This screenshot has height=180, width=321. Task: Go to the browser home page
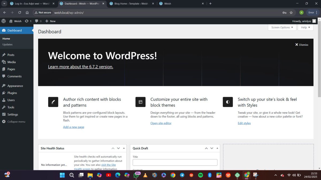click(x=27, y=13)
